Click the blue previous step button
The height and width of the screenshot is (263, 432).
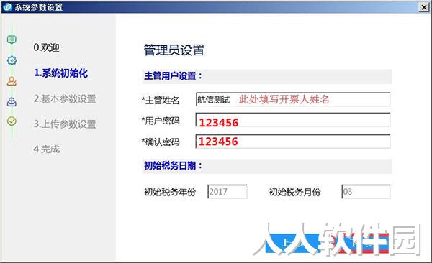point(292,243)
